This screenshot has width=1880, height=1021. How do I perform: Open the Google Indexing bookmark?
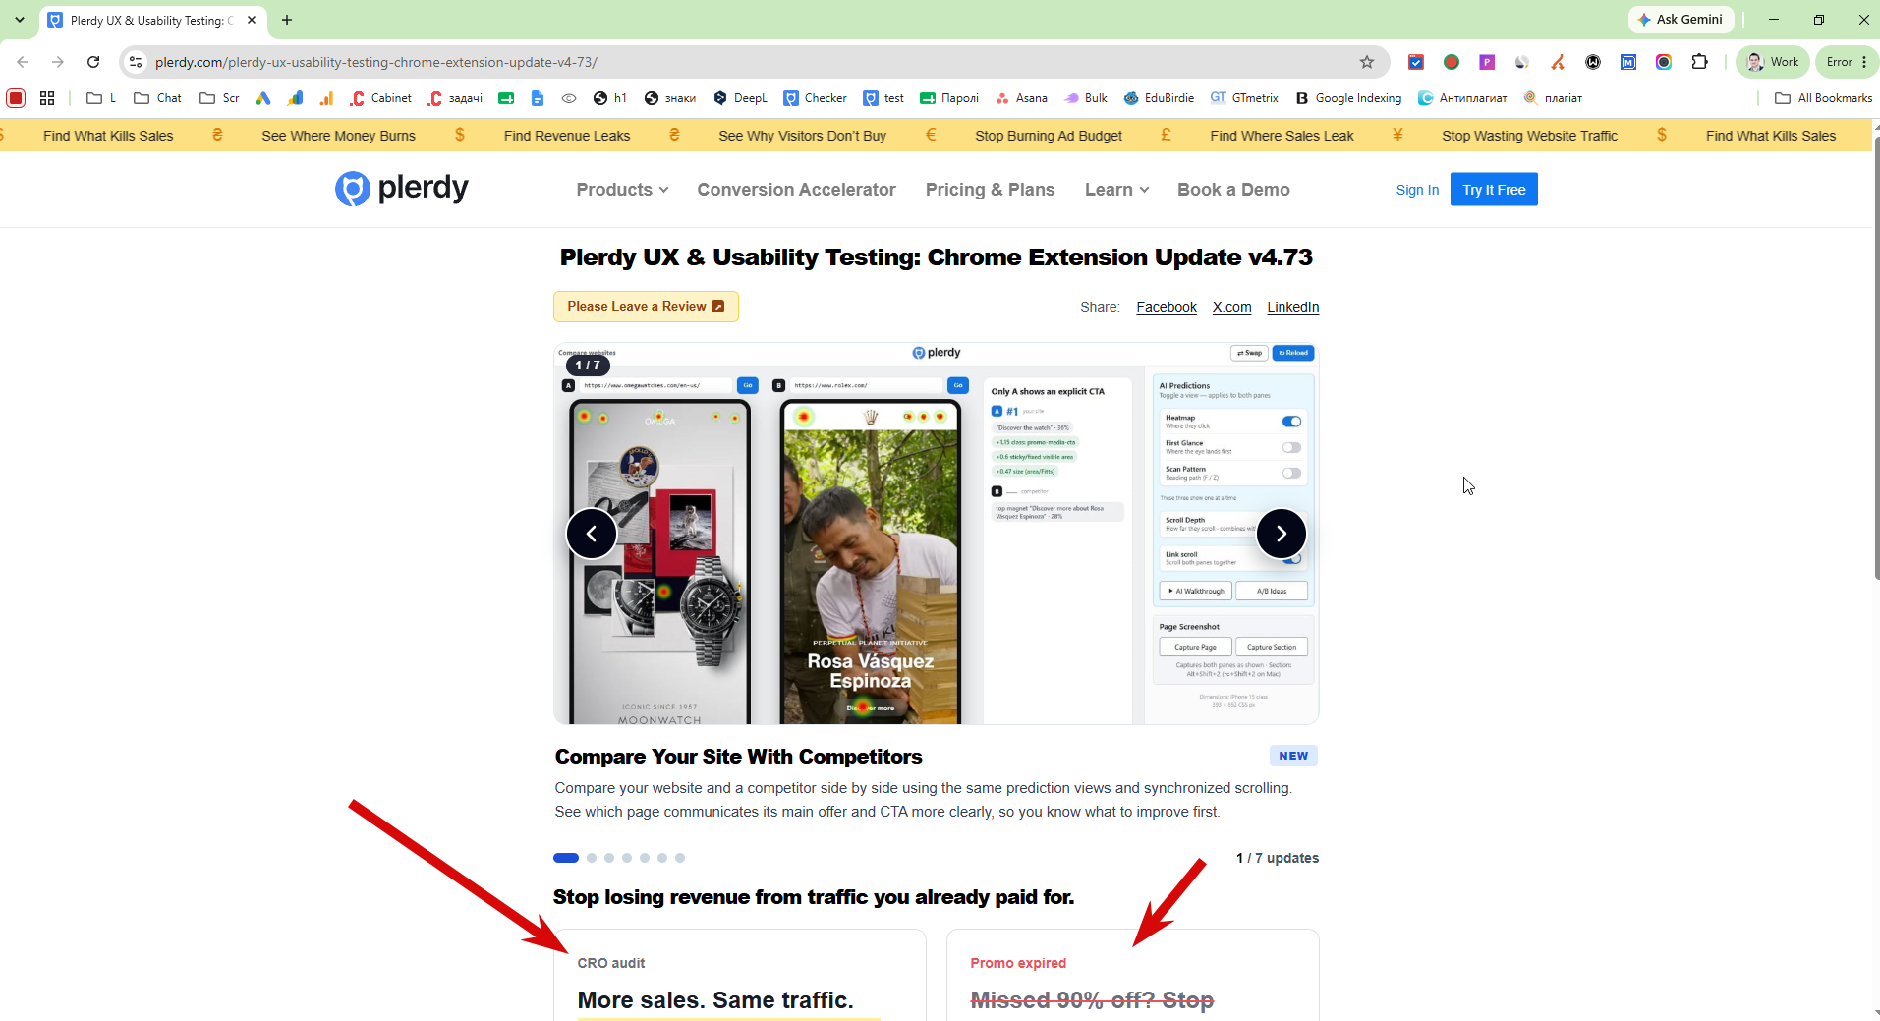pyautogui.click(x=1348, y=98)
